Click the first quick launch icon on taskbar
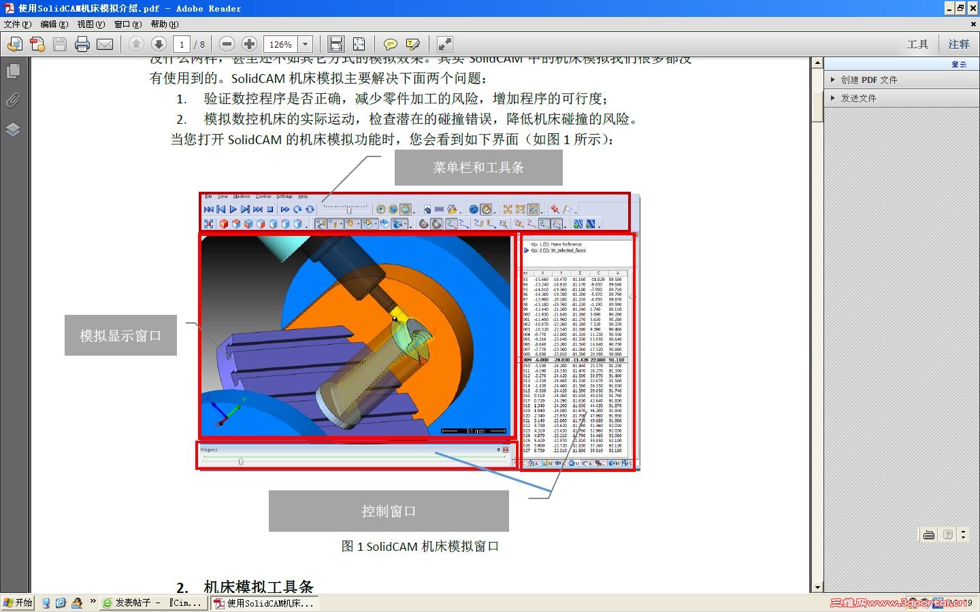Image resolution: width=980 pixels, height=612 pixels. [46, 603]
